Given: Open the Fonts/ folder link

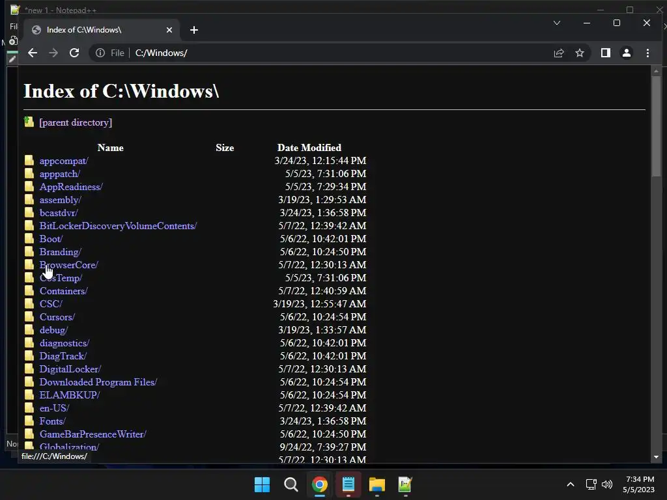Looking at the screenshot, I should (x=52, y=421).
